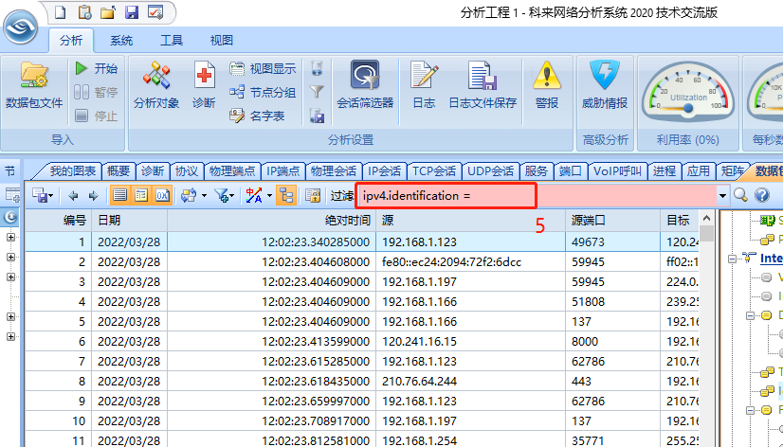Viewport: 783px width, 447px height.
Task: Click the clipboard quick-access icon
Action: pyautogui.click(x=85, y=12)
